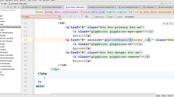Click purchase-orders.php in navigation bar
This screenshot has width=174, height=97.
pyautogui.click(x=18, y=4)
